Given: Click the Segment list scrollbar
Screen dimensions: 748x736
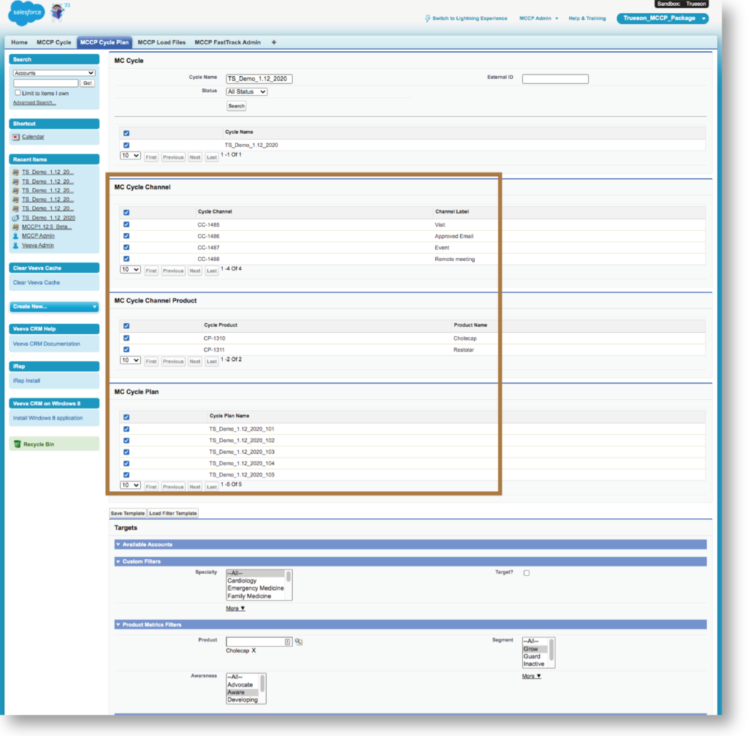Looking at the screenshot, I should tap(552, 653).
